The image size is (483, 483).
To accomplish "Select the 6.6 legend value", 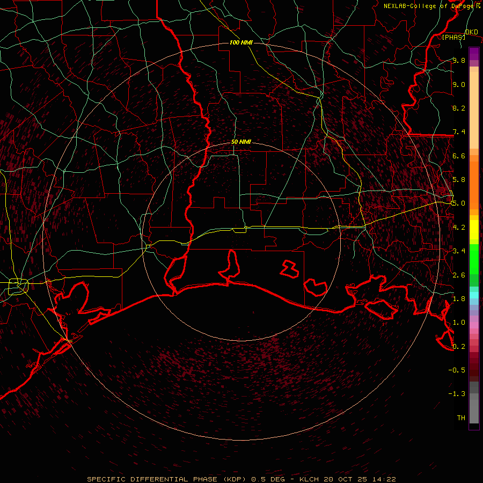I will coord(459,156).
